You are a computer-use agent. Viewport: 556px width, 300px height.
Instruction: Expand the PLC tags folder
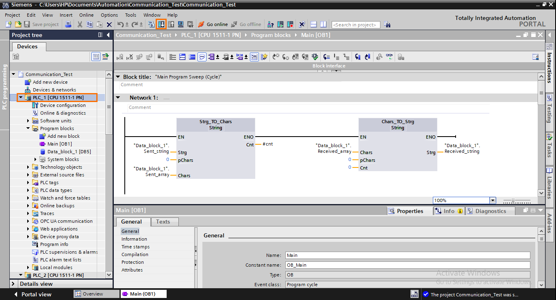(x=28, y=183)
